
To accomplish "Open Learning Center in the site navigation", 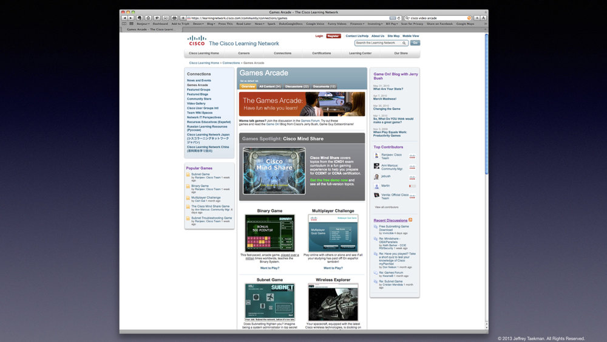I will (360, 53).
